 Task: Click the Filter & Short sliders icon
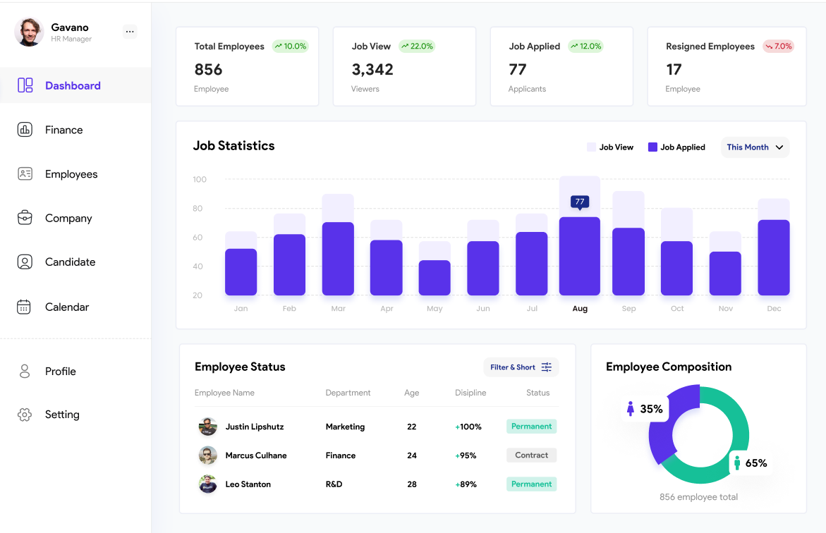click(548, 367)
